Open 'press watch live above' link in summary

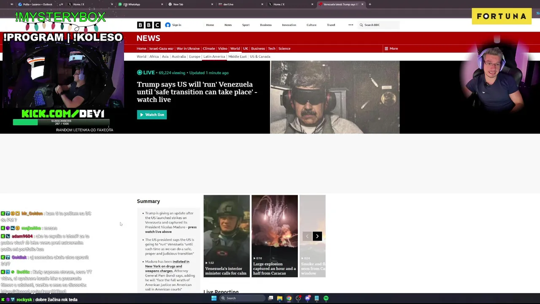(x=171, y=229)
